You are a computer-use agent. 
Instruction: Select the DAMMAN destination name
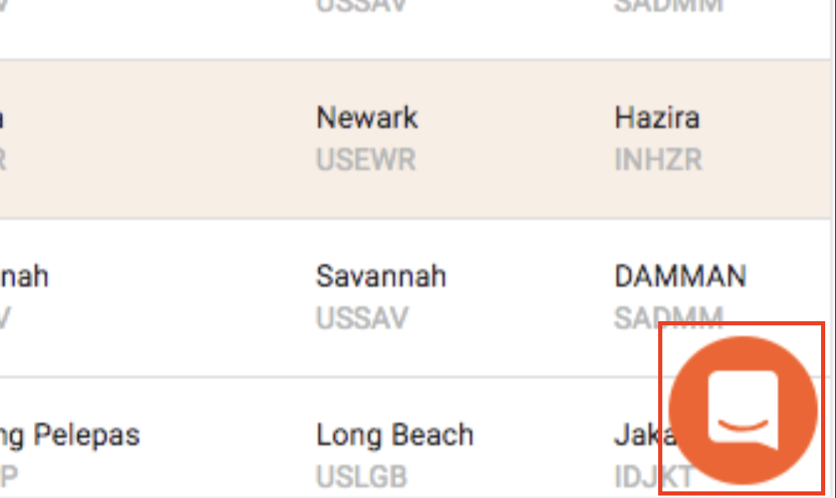click(x=681, y=276)
